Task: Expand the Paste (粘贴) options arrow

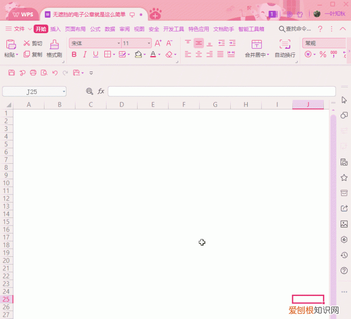Action: 17,55
